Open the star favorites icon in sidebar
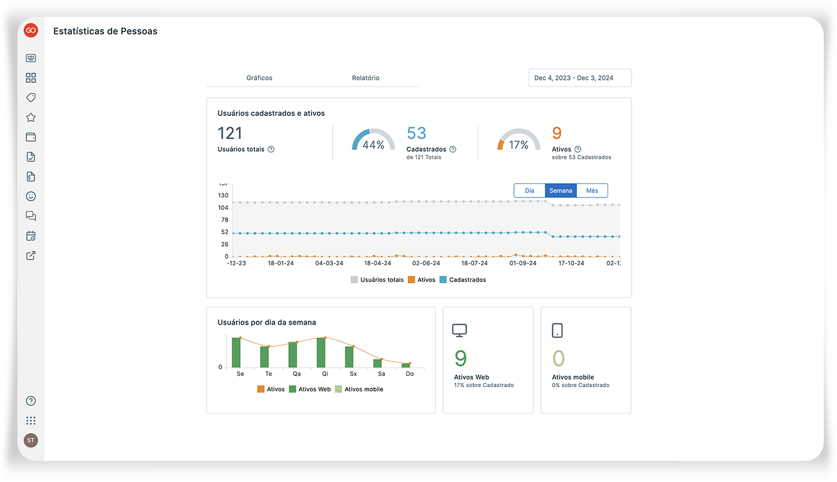Viewport: 837px width, 482px height. (31, 118)
